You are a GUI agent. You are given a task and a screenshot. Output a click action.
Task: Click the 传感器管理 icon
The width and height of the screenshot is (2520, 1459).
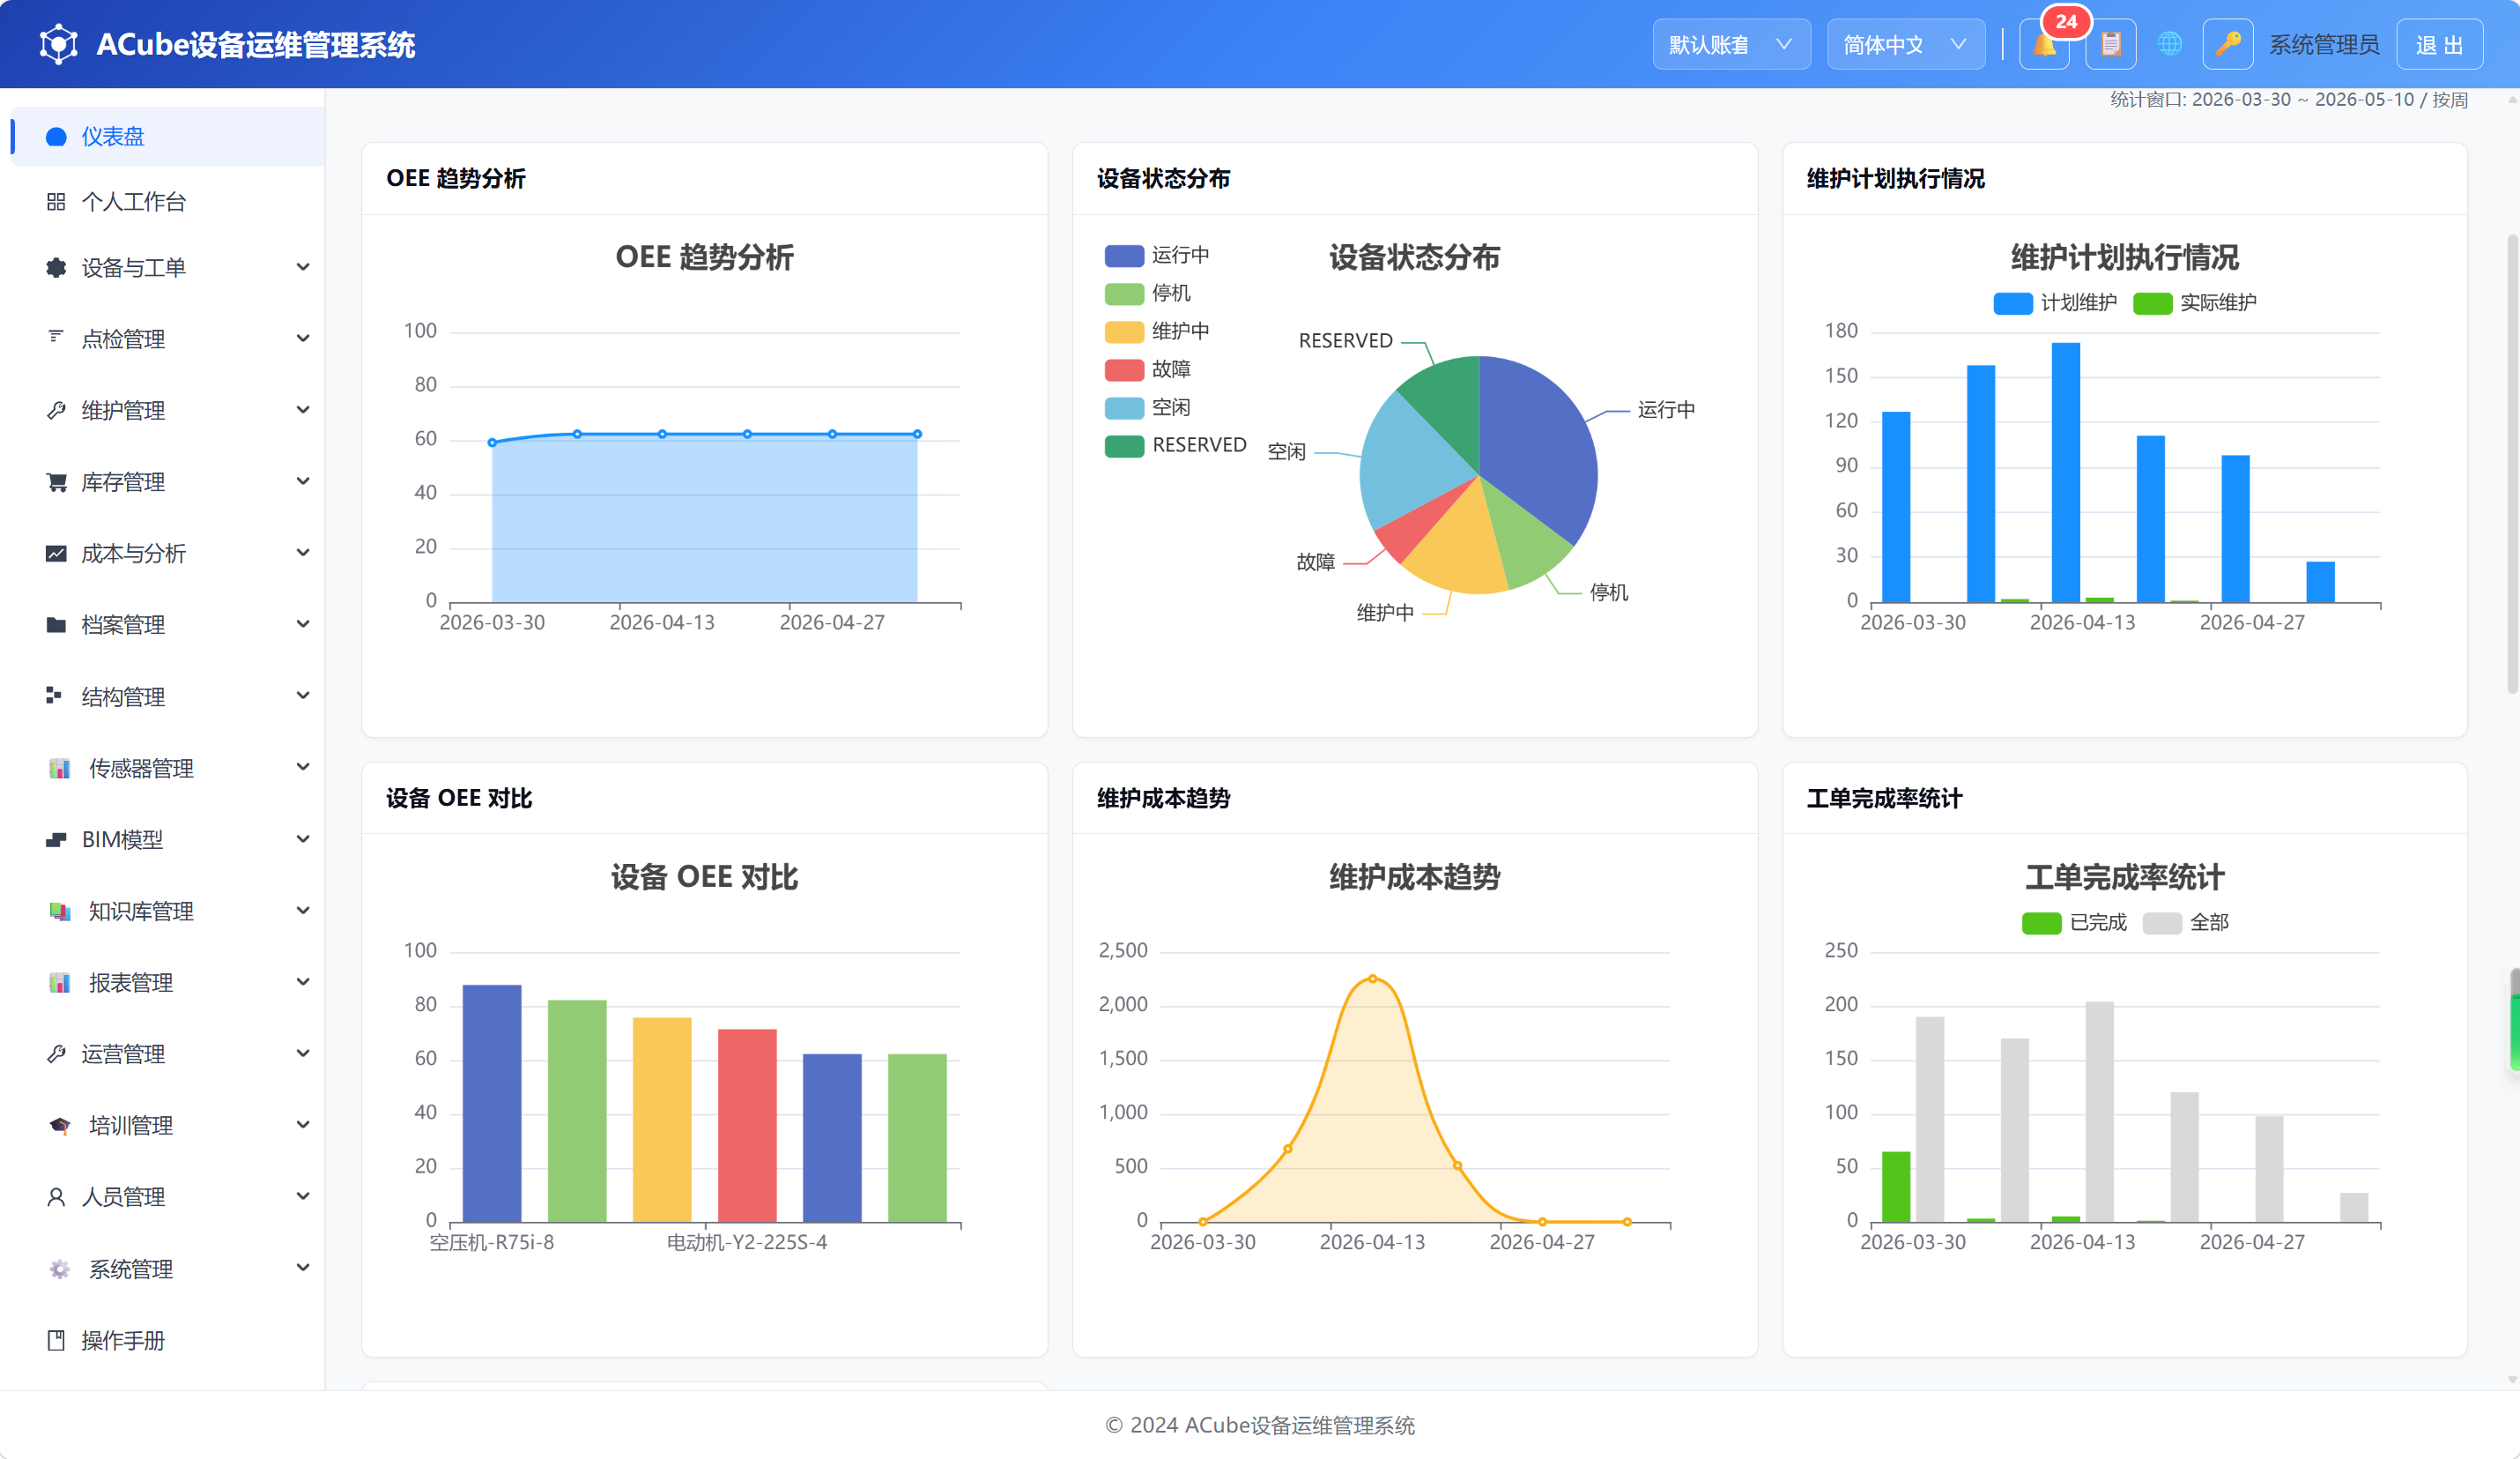60,769
